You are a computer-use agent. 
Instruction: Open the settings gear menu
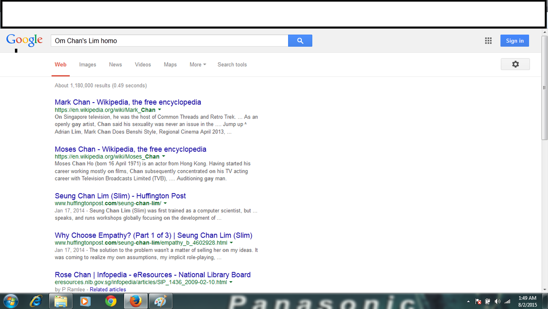tap(515, 64)
